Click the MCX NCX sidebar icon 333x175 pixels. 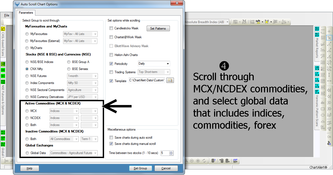coord(3,132)
